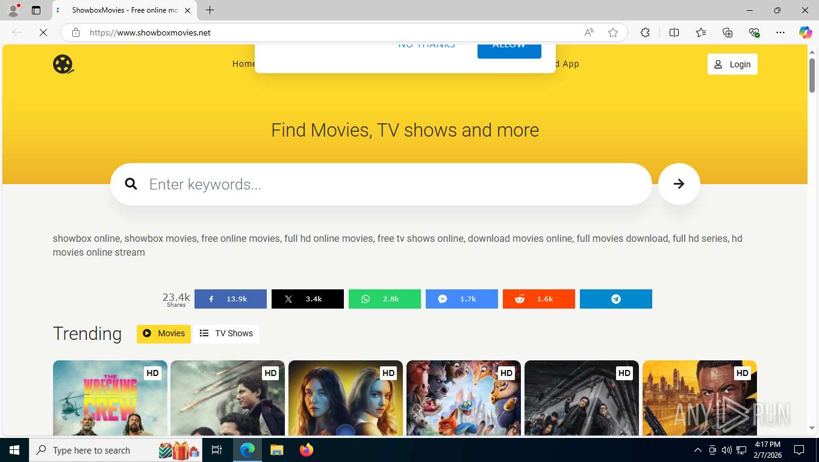Open the yellow city gunman poster
819x462 pixels.
[700, 398]
